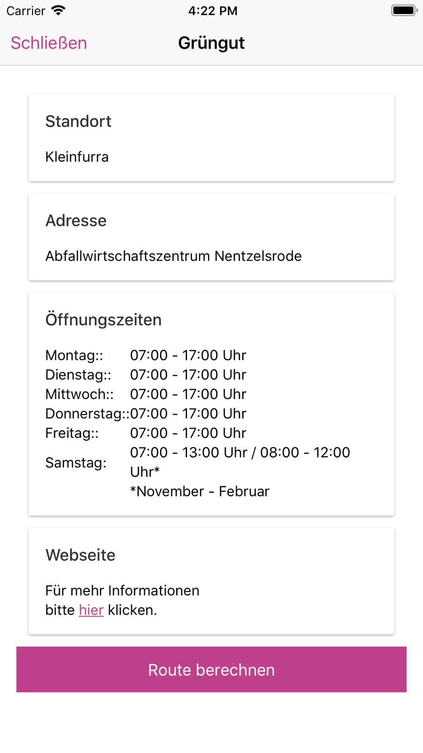This screenshot has height=753, width=423.
Task: Click the Samstag label
Action: 76,462
